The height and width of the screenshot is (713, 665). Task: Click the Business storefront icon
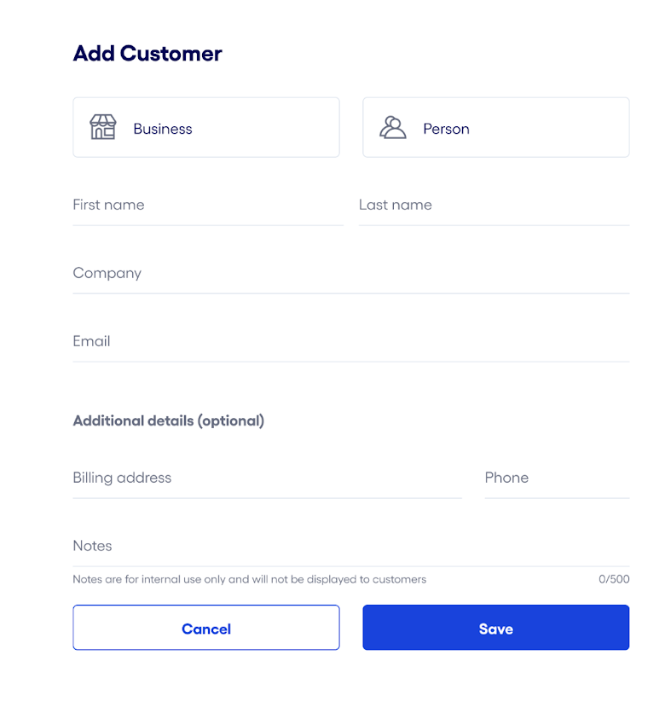tap(103, 128)
